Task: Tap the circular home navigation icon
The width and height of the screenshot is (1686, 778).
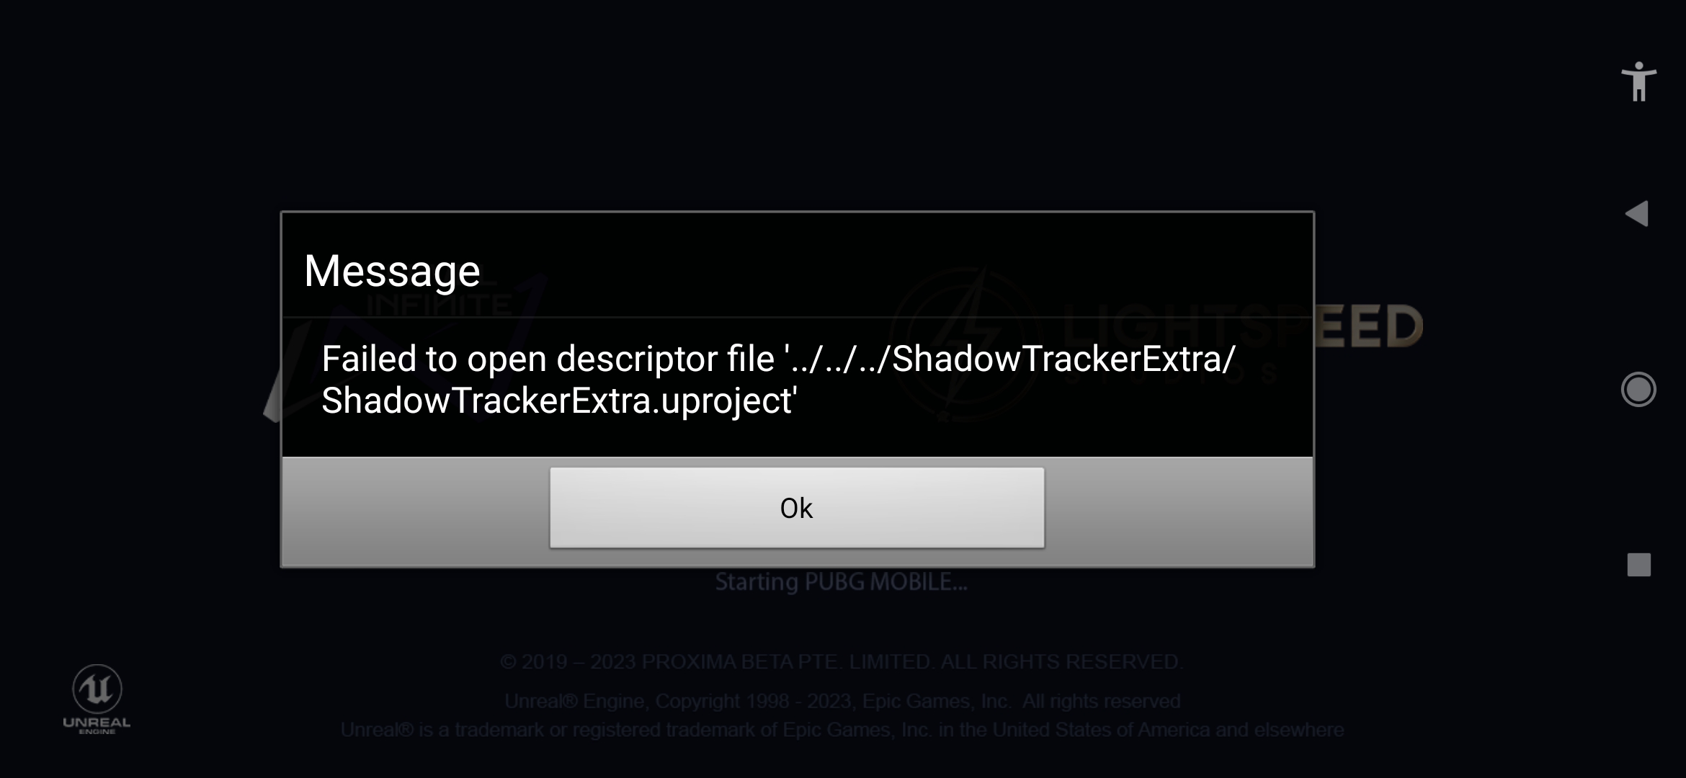Action: pos(1638,390)
